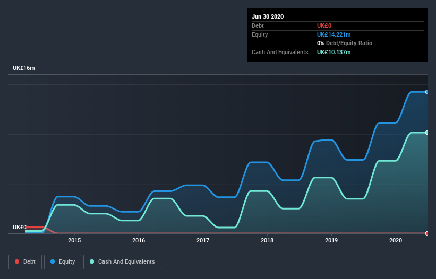Click the 2017 x-axis label
The height and width of the screenshot is (279, 436).
(203, 240)
